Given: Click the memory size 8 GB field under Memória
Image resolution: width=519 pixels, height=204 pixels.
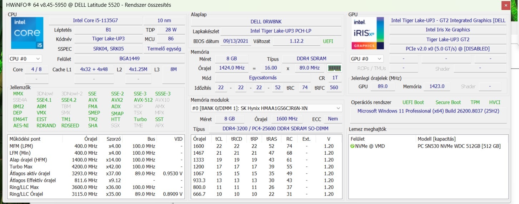Looking at the screenshot, I should pyautogui.click(x=232, y=59).
